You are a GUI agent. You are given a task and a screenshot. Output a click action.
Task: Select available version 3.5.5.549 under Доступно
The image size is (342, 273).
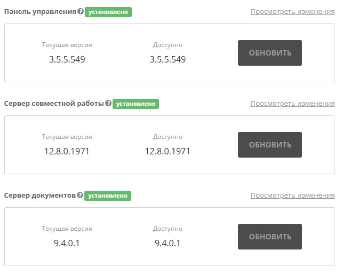168,59
